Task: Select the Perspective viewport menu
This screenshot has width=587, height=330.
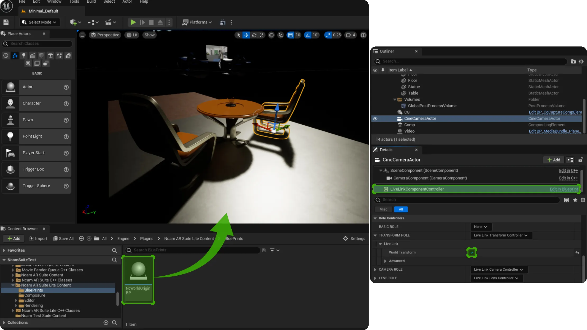Action: point(105,35)
